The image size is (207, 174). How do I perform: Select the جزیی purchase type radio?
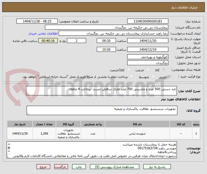click(x=171, y=76)
